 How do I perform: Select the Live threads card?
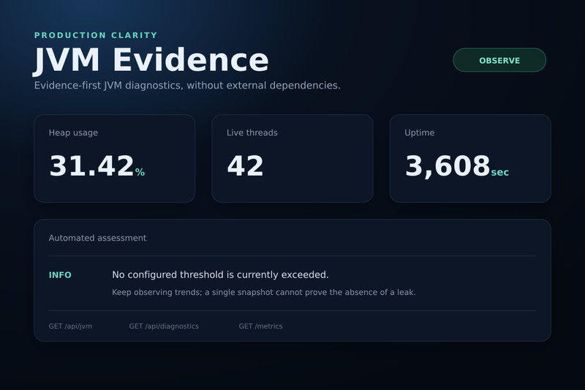[292, 158]
